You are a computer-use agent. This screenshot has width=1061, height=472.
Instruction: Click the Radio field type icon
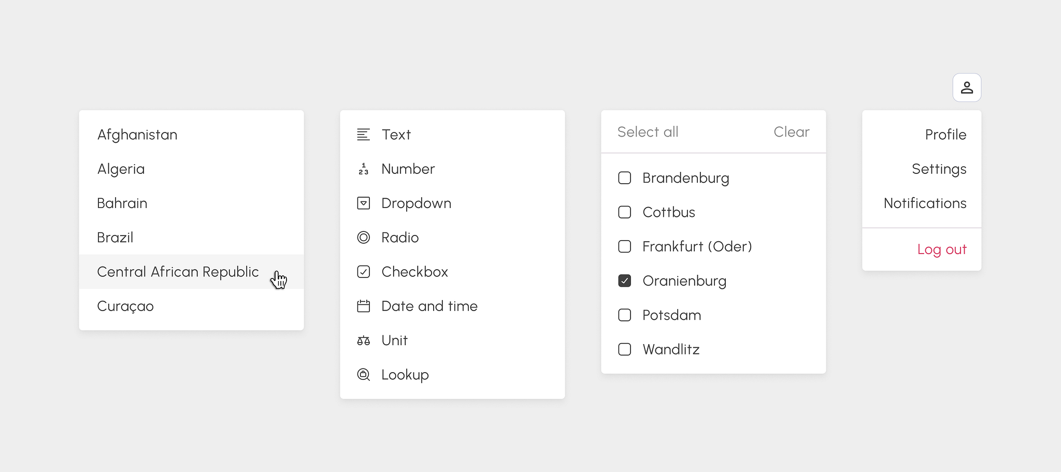(364, 237)
